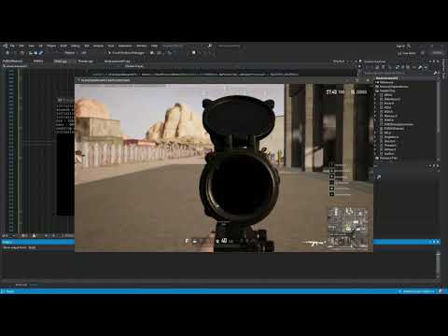448x336 pixels.
Task: Open the Analyze menu
Action: click(98, 46)
